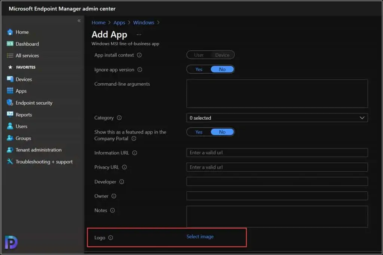Set App install context to Device
The width and height of the screenshot is (383, 255).
click(x=222, y=55)
